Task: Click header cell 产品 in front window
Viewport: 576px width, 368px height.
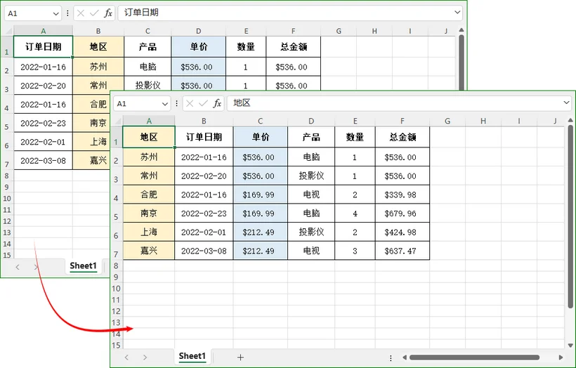Action: click(x=311, y=138)
